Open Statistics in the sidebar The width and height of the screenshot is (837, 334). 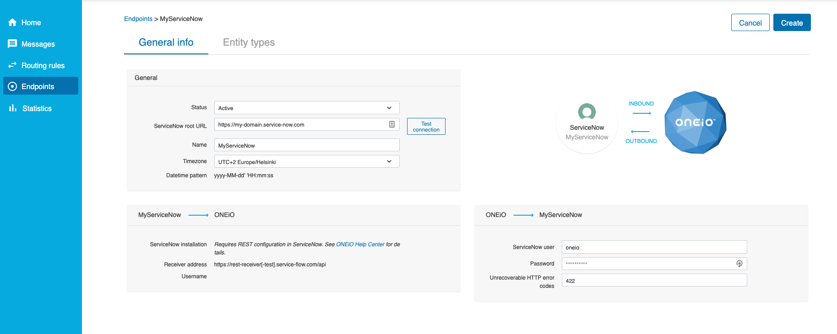(x=41, y=108)
